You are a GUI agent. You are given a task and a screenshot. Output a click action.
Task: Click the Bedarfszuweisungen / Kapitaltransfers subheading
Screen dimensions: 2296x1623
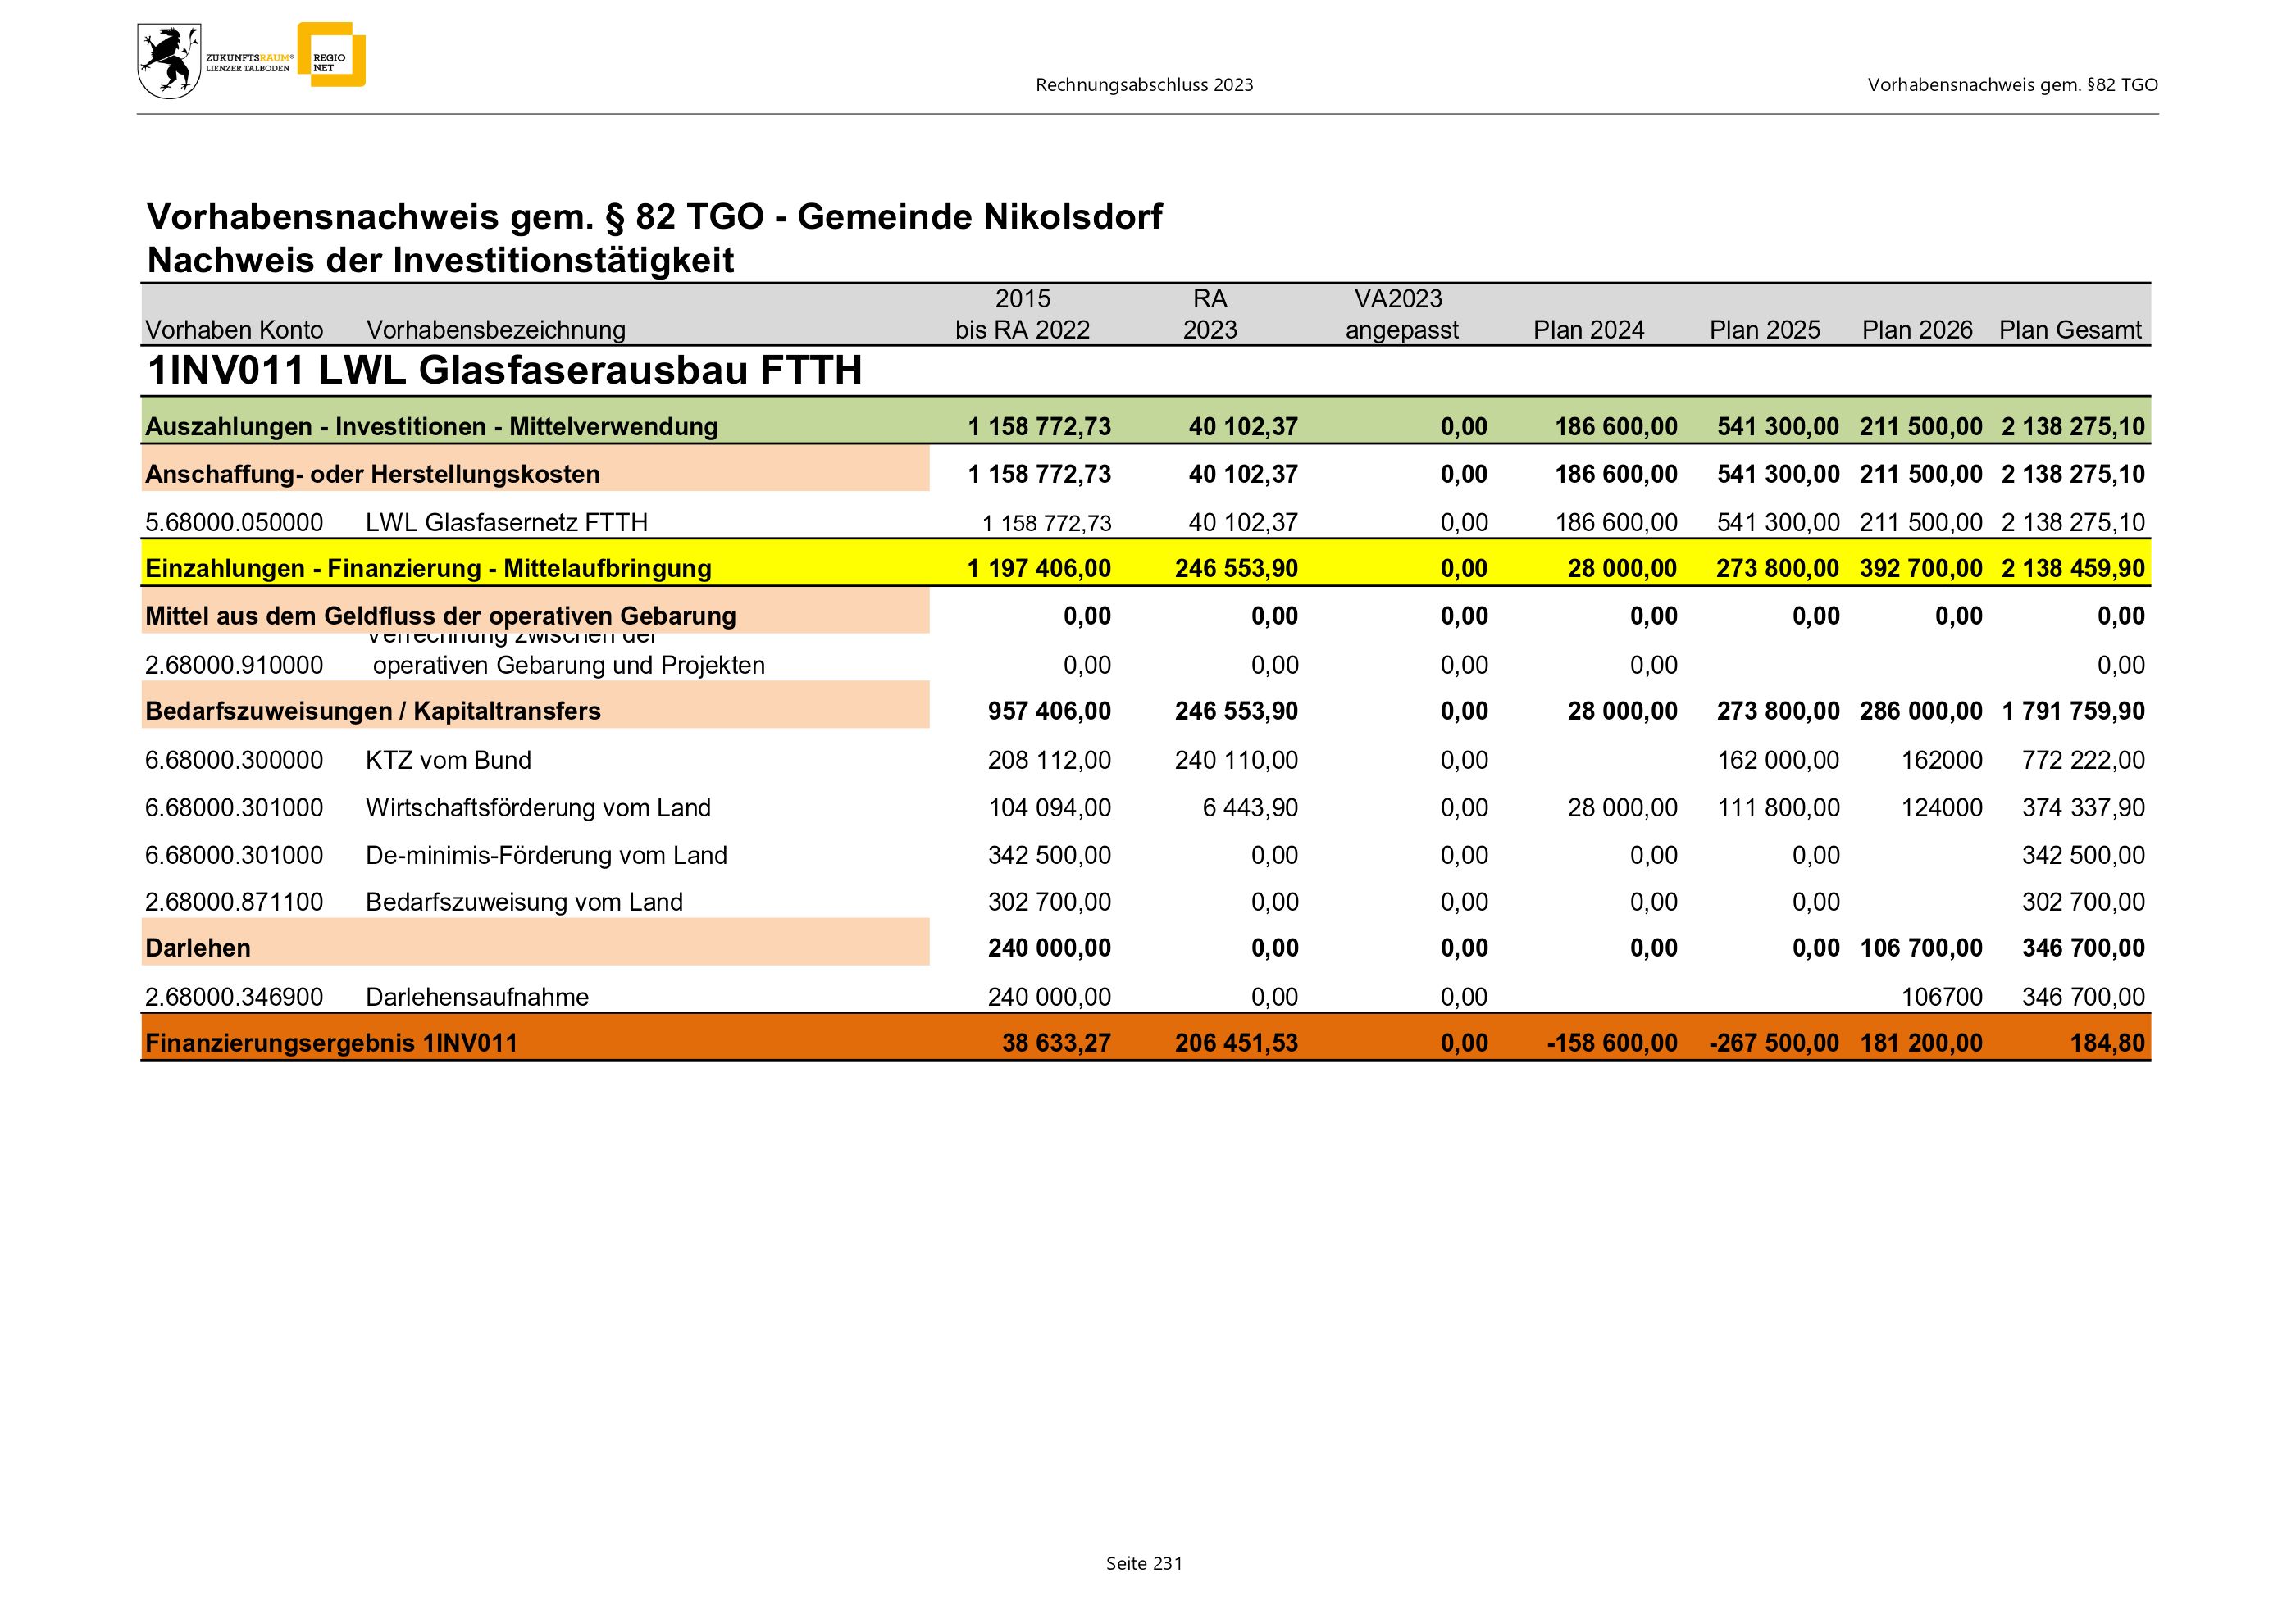373,711
